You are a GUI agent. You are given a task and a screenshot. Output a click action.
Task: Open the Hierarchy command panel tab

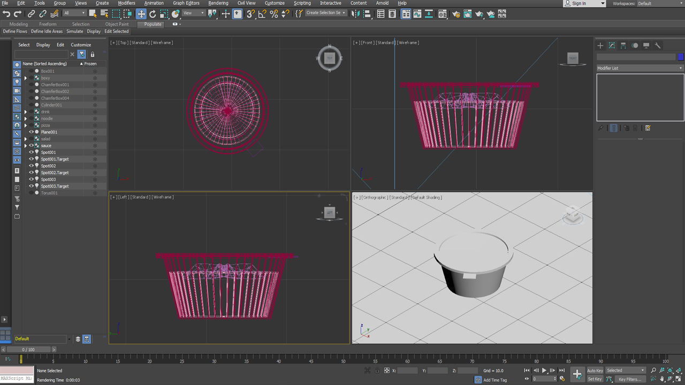623,45
